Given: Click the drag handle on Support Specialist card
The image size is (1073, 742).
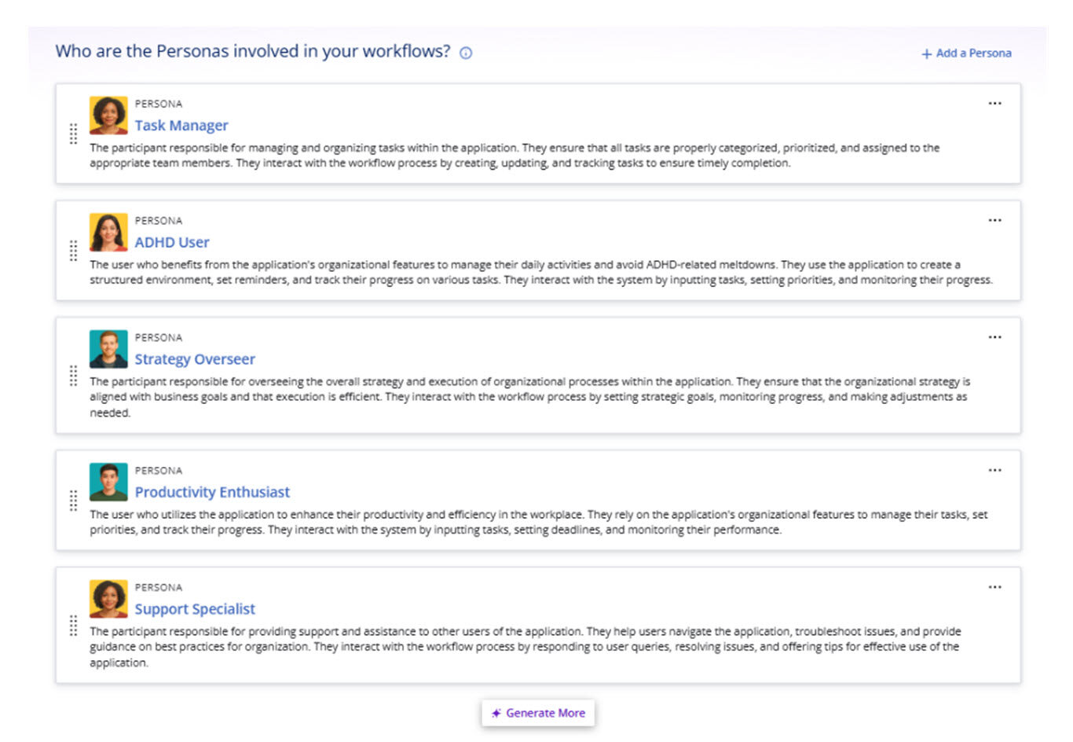Looking at the screenshot, I should click(73, 626).
